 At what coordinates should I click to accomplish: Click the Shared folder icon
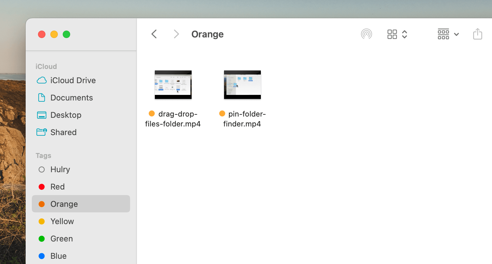pyautogui.click(x=42, y=132)
